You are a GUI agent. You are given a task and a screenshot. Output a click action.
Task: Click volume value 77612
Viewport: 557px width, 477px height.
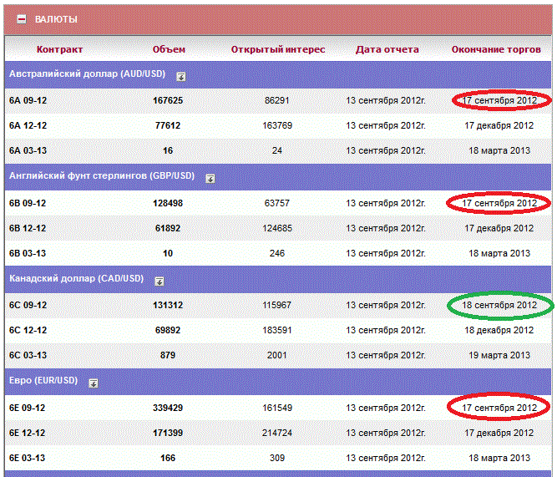(x=168, y=125)
